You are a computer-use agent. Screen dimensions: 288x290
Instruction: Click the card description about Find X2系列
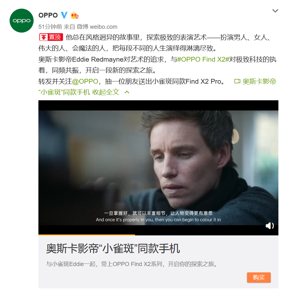pyautogui.click(x=132, y=264)
